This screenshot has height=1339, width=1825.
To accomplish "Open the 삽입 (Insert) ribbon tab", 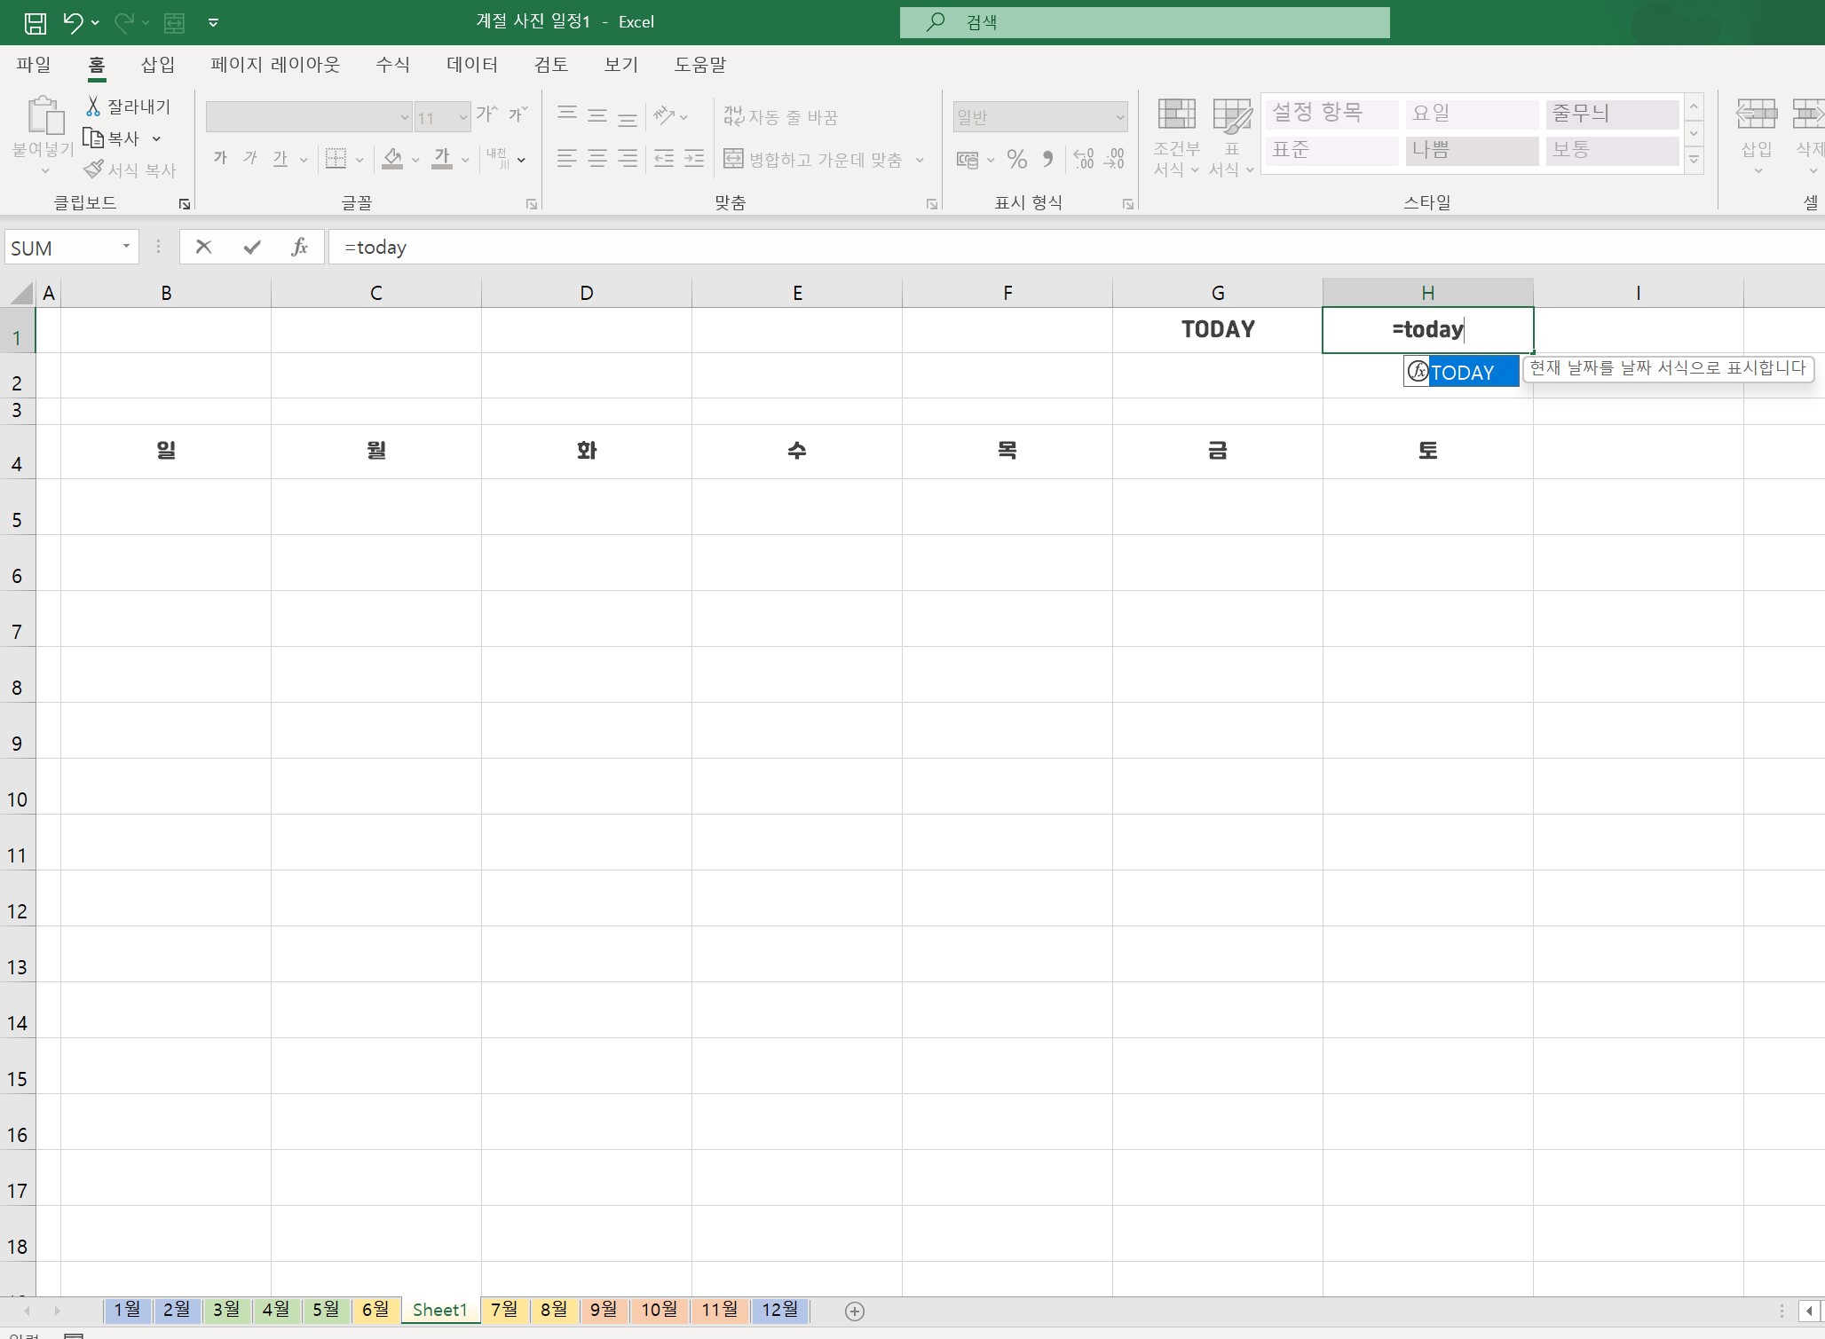I will click(x=158, y=65).
